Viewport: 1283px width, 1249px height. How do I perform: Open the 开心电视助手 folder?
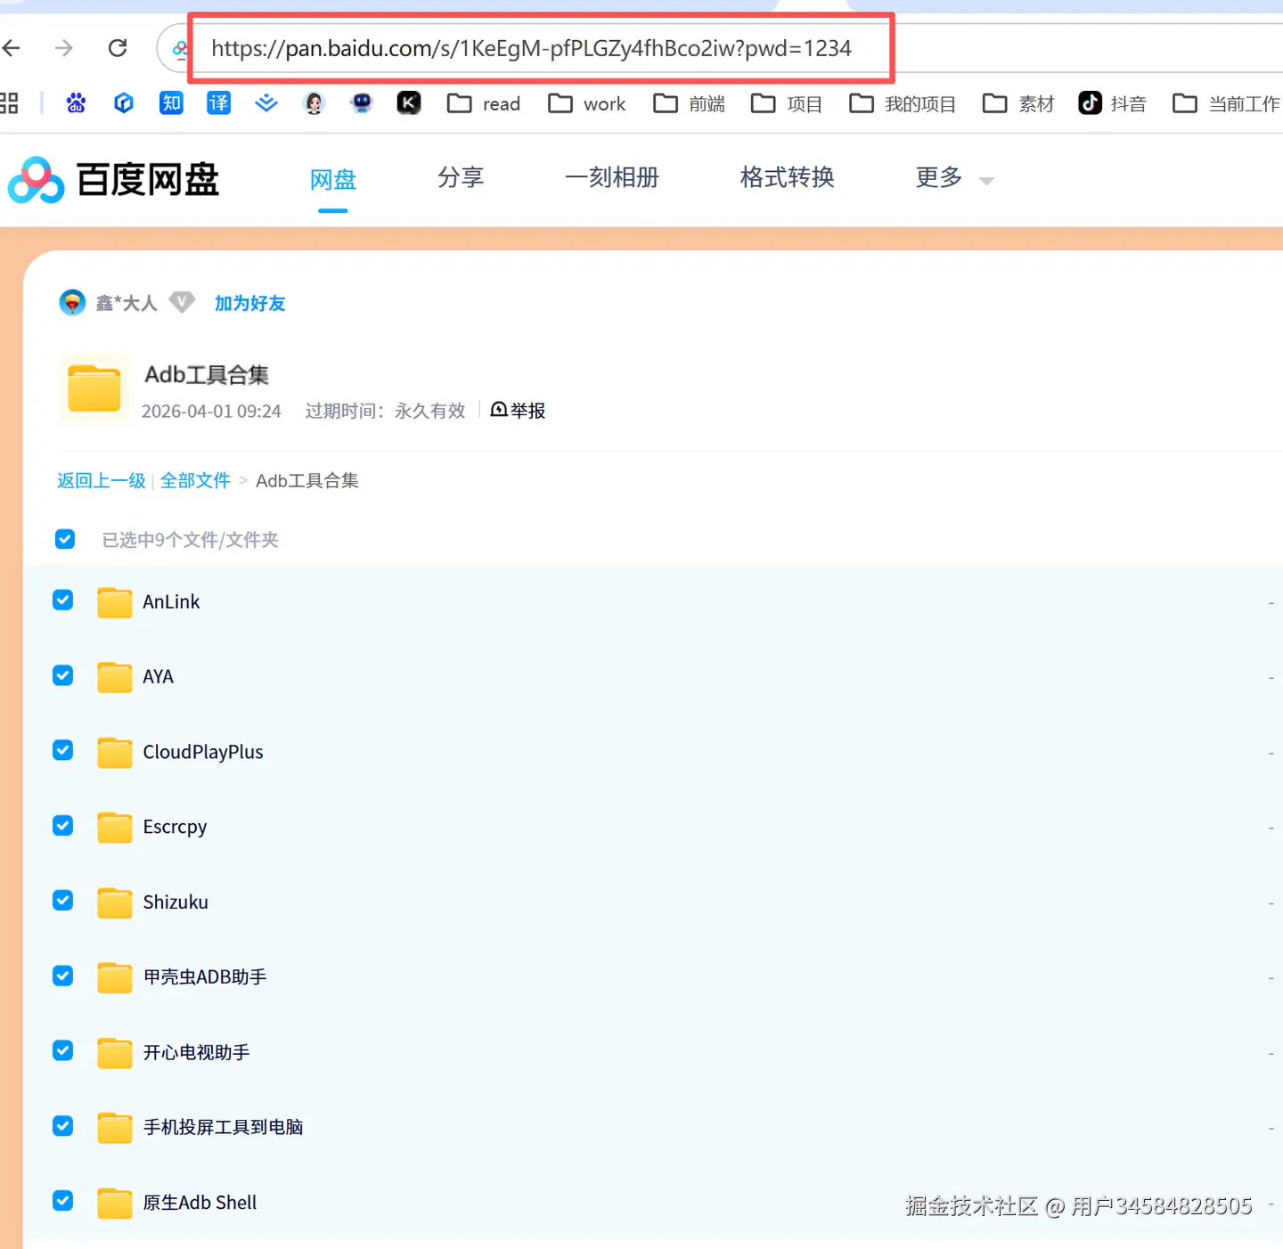pyautogui.click(x=196, y=1052)
